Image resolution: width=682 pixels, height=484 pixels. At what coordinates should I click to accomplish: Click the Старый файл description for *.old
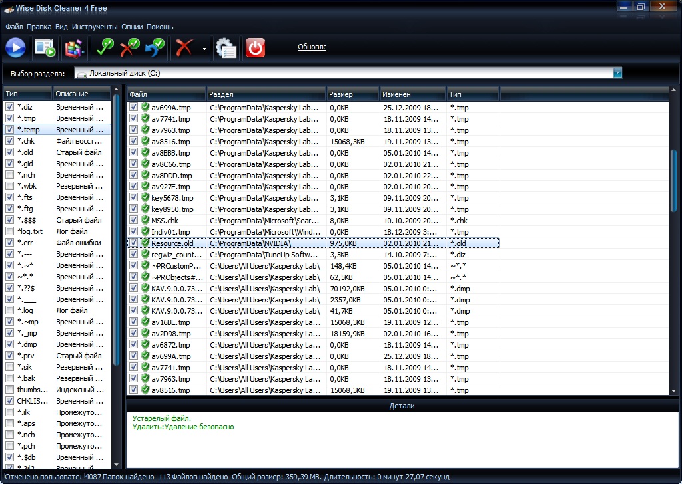pos(79,152)
